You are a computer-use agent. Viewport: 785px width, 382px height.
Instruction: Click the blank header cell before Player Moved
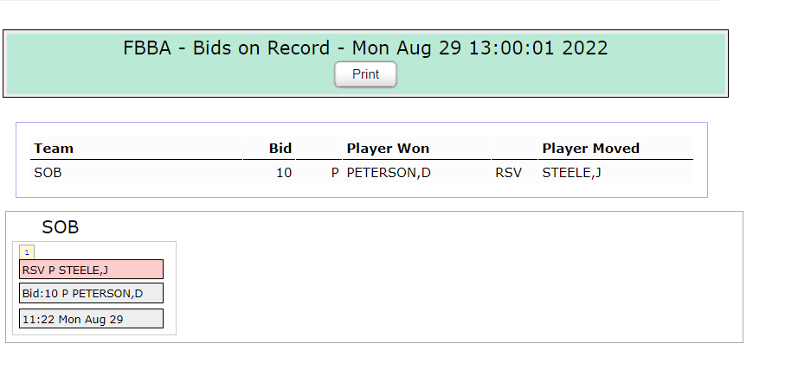pos(514,149)
